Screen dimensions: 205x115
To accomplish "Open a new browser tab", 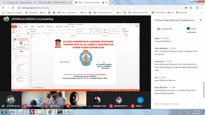I will (x=112, y=2).
